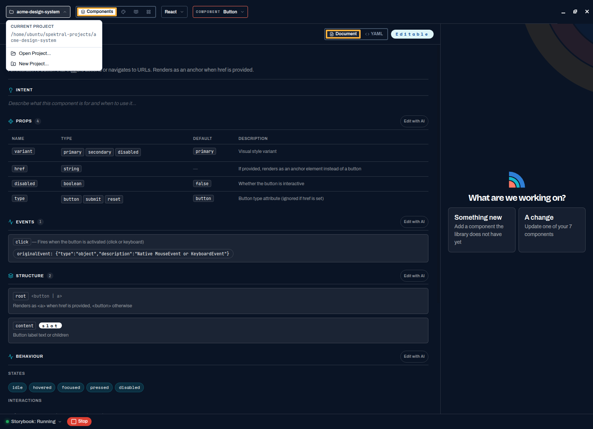Open the palette (theme tokens) view icon

[x=123, y=12]
